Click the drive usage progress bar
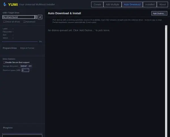The height and width of the screenshot is (137, 170). tap(20, 42)
